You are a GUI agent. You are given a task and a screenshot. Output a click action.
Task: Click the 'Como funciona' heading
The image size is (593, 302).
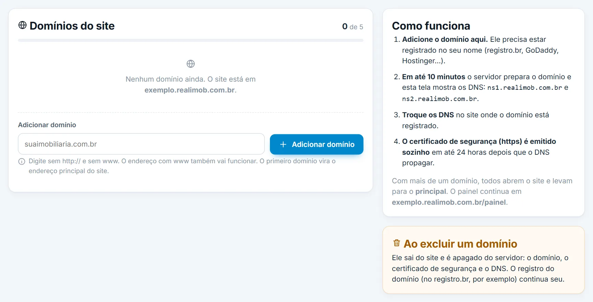(431, 26)
